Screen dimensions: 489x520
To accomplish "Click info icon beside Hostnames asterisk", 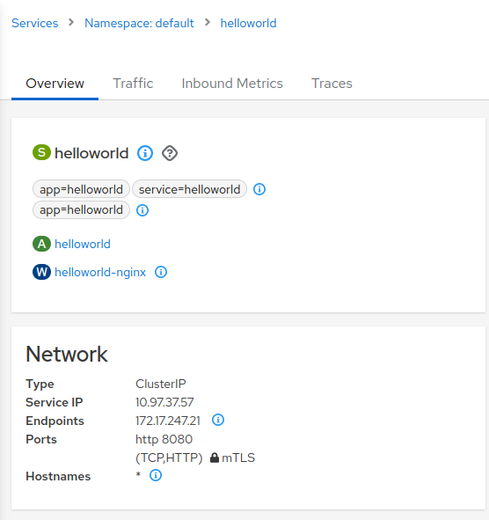I will pyautogui.click(x=156, y=475).
